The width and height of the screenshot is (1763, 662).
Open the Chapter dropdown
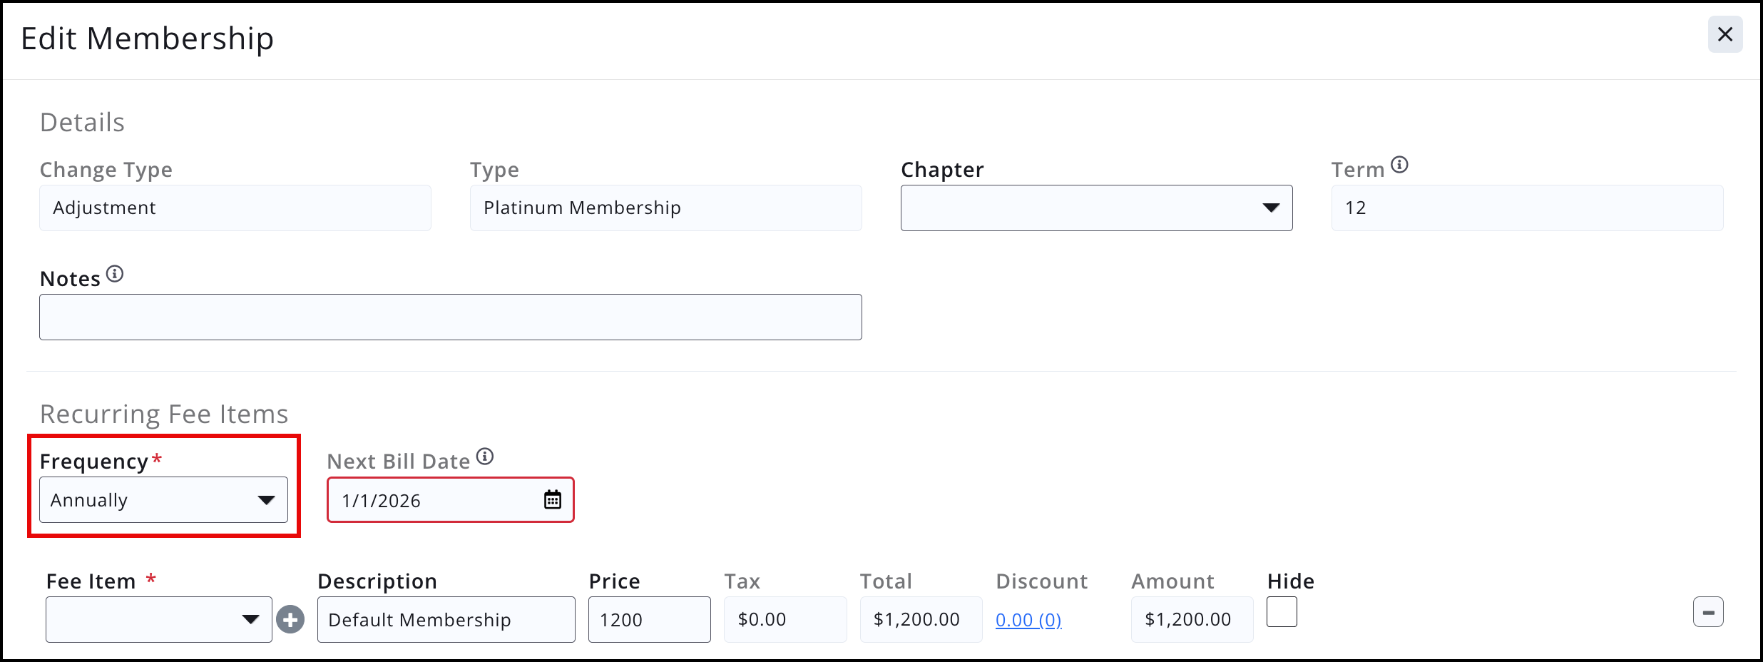click(1096, 208)
